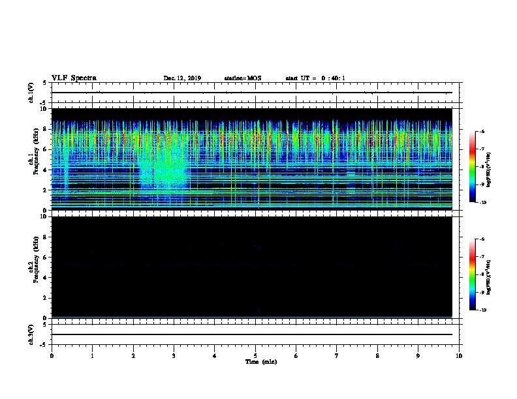Click the "10" kHz tick on ch.2 frequency axis
The image size is (517, 399).
tap(44, 216)
